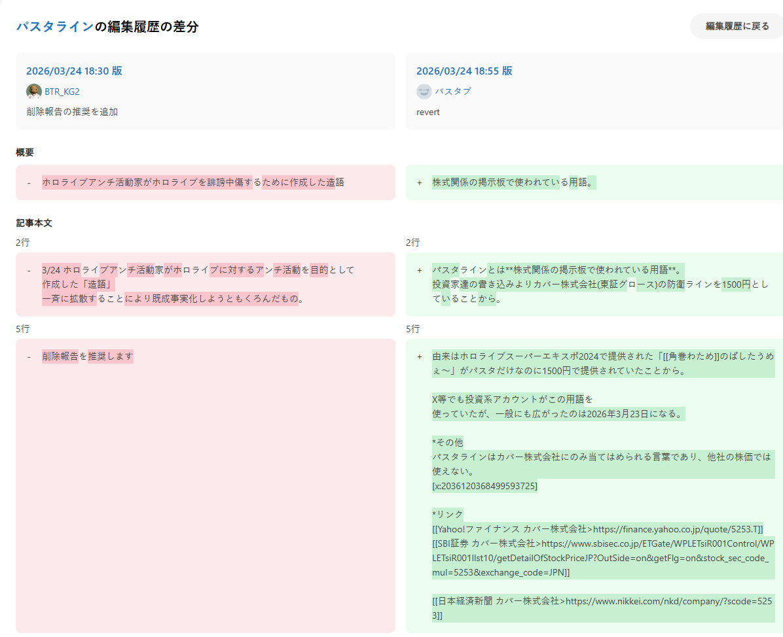Click the left column 5行 line label
783x637 pixels.
tap(23, 329)
